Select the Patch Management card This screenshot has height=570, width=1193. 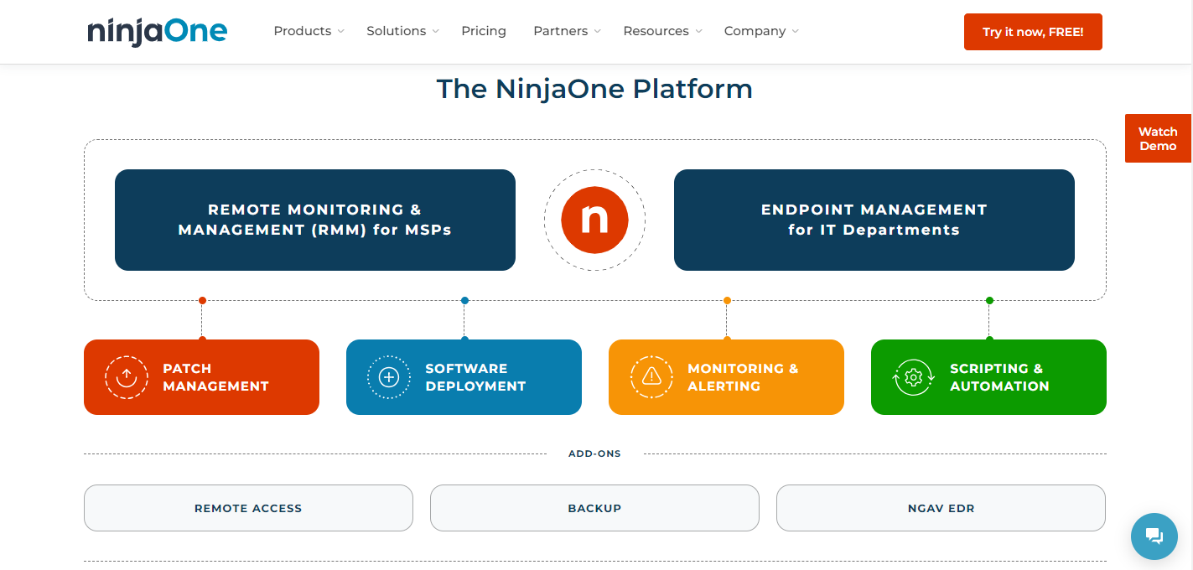tap(201, 377)
